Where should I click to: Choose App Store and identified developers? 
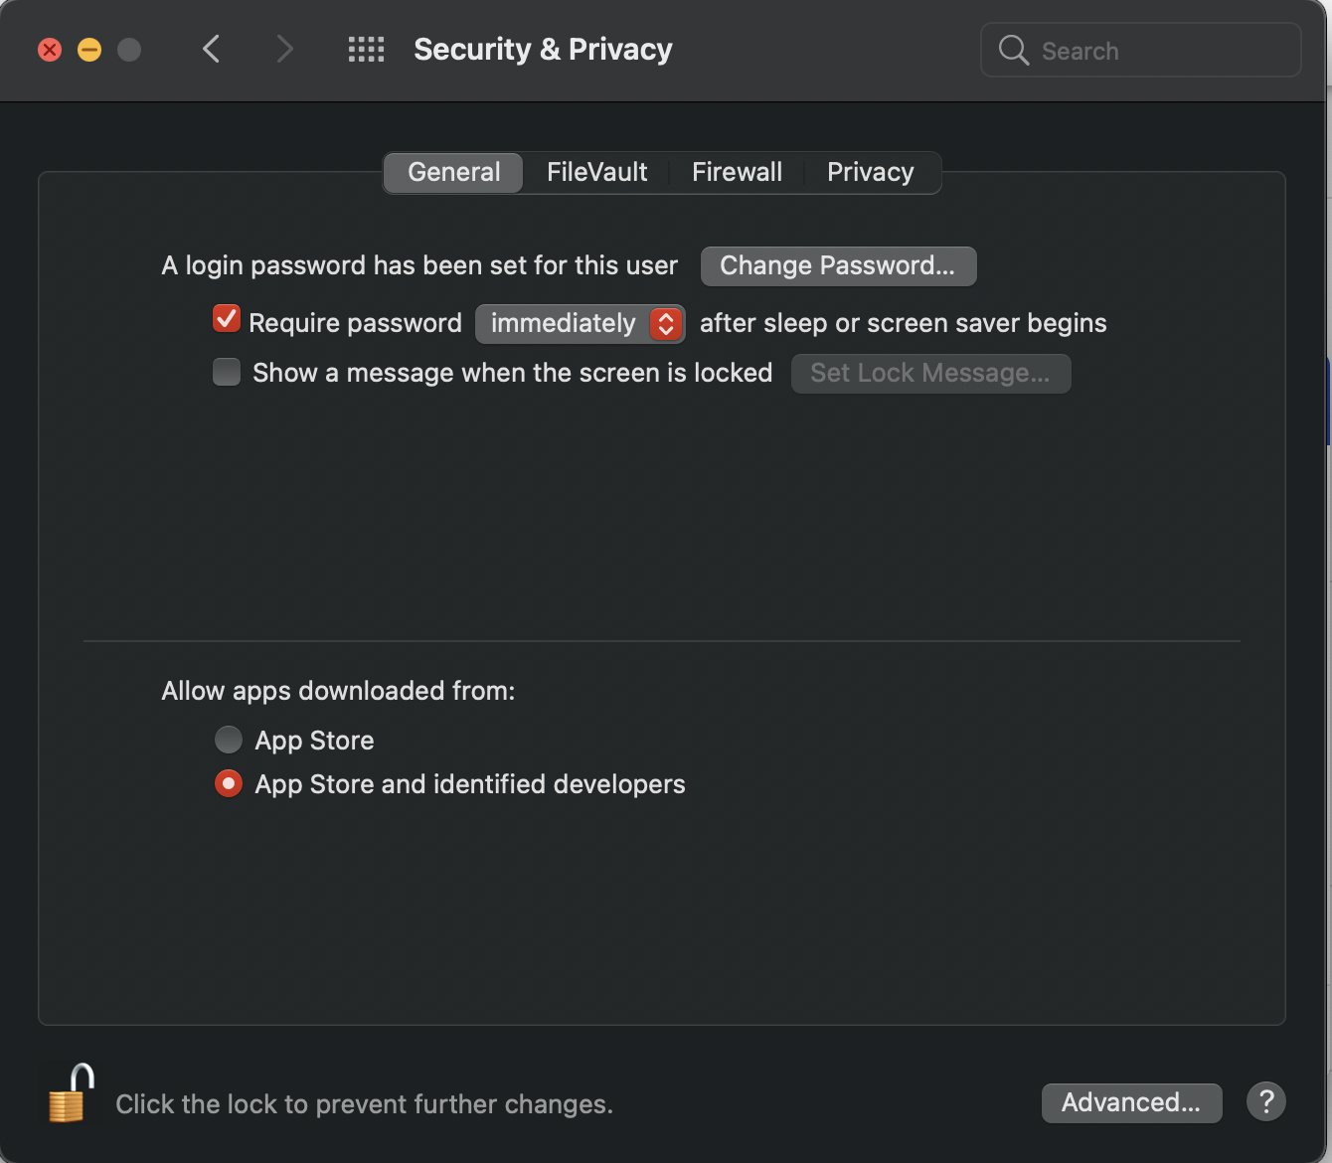(x=229, y=784)
